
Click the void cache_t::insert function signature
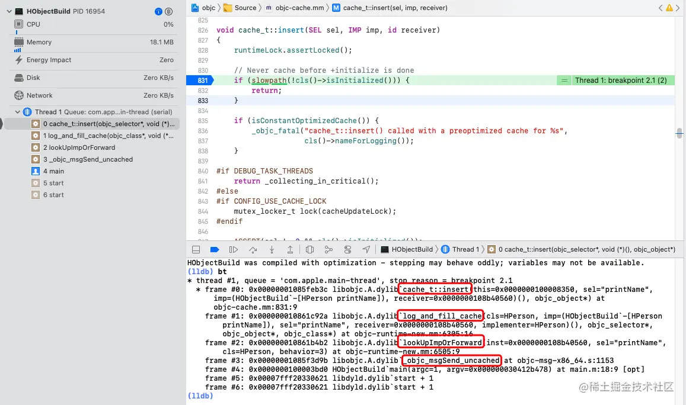pos(328,30)
